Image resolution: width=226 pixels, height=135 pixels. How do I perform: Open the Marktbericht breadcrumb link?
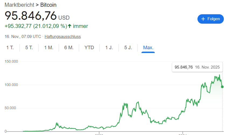[19, 5]
